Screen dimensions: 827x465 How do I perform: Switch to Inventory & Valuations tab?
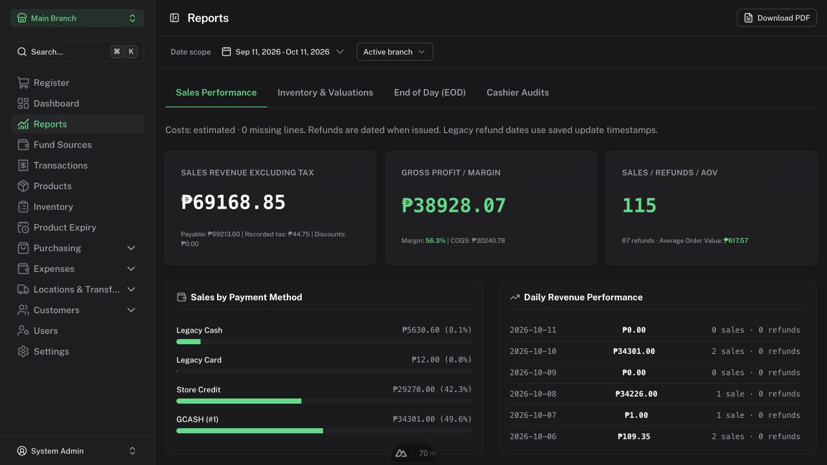click(x=325, y=92)
